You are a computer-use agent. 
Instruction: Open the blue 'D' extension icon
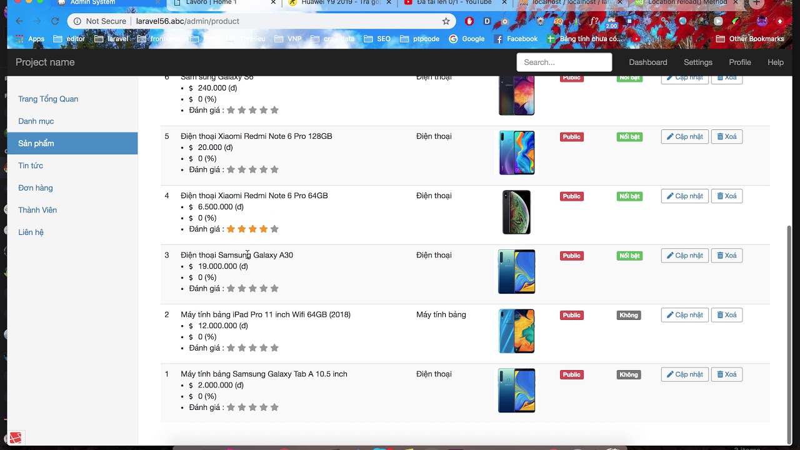(487, 21)
